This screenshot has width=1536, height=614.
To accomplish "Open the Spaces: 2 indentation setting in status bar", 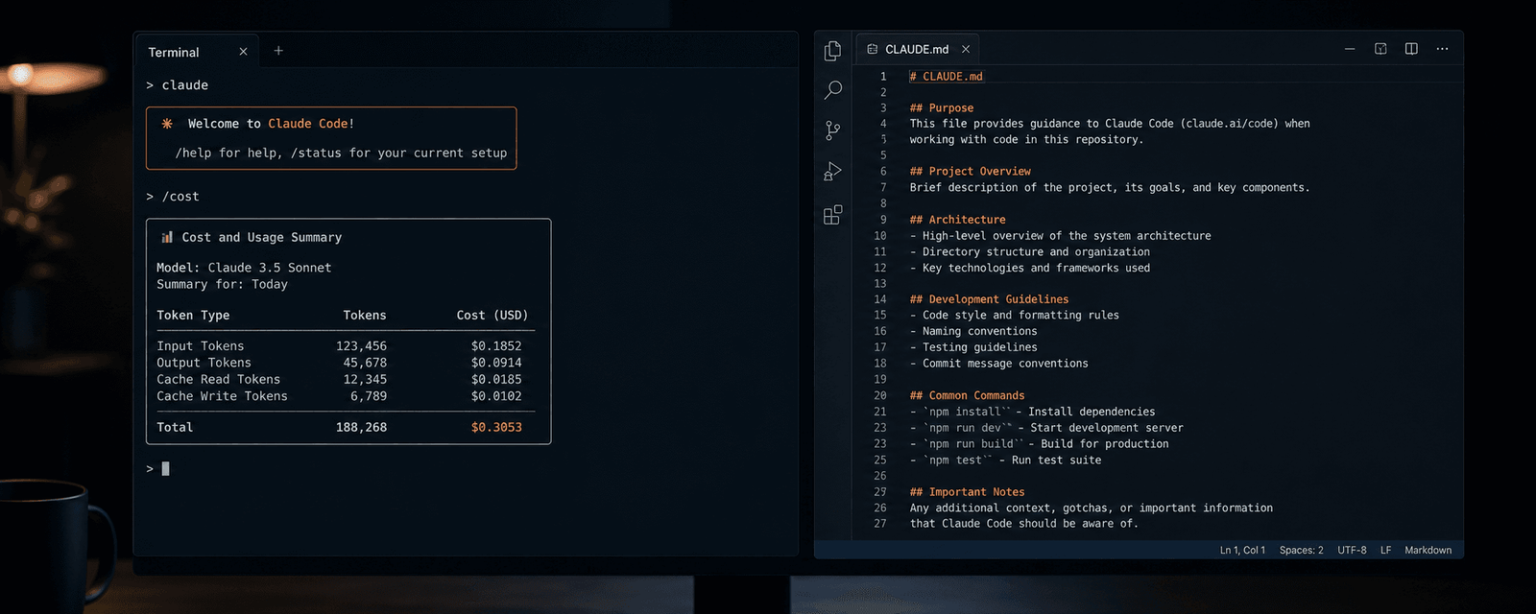I will (x=1301, y=550).
